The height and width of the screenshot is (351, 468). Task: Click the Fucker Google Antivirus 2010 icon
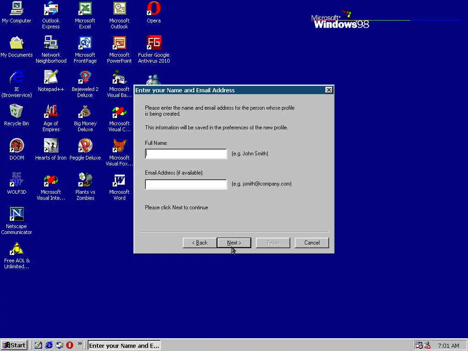tap(154, 49)
